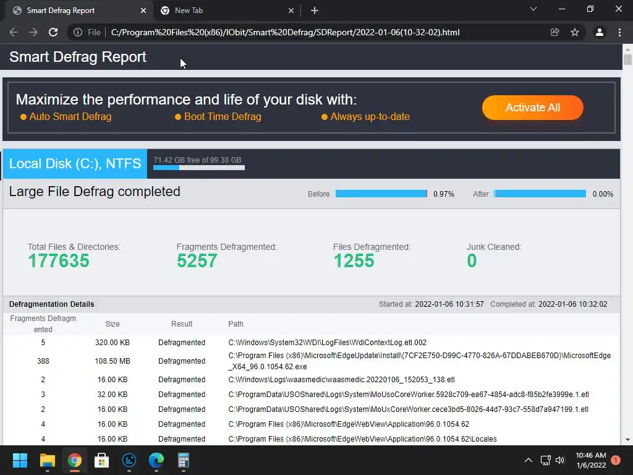633x475 pixels.
Task: Click the Path column header
Action: coord(236,324)
